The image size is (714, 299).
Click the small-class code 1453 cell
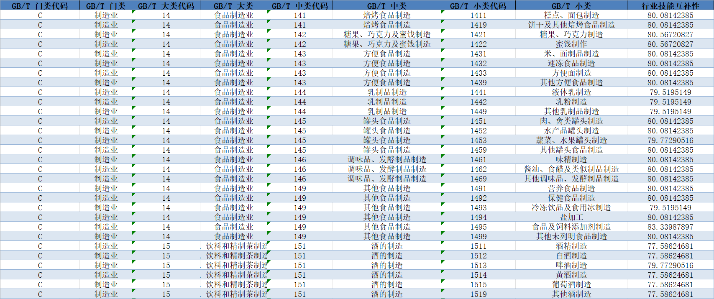478,141
